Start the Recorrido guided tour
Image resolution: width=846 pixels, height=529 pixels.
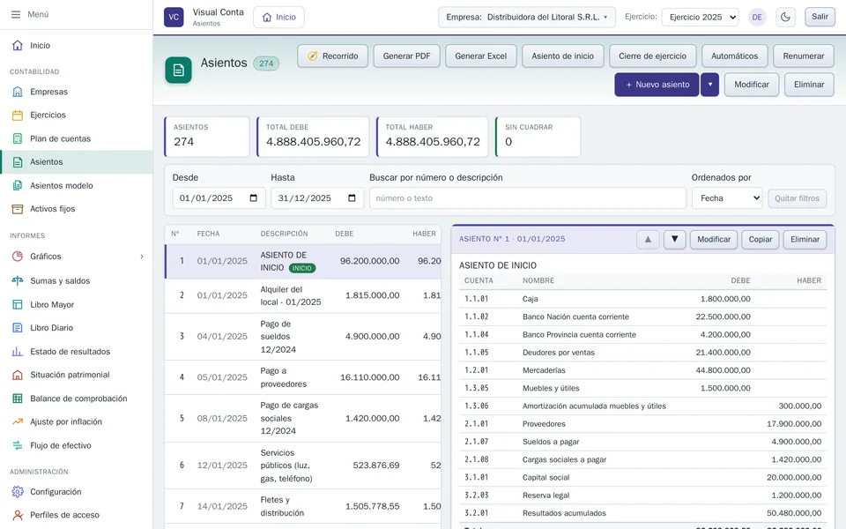(x=332, y=56)
